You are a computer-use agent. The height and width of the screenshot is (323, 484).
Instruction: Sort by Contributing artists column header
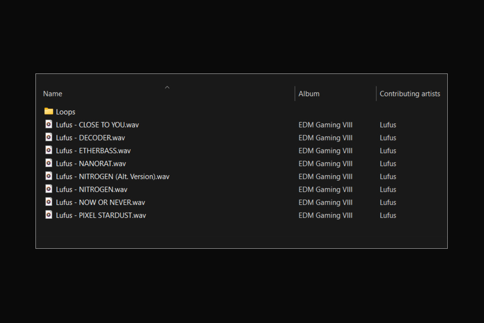pyautogui.click(x=410, y=94)
